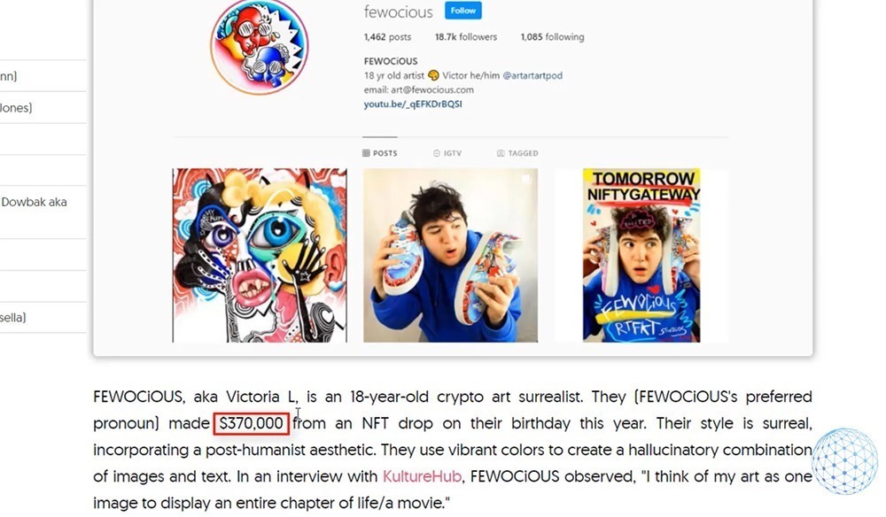Switch to the IGTV tab

[x=447, y=153]
